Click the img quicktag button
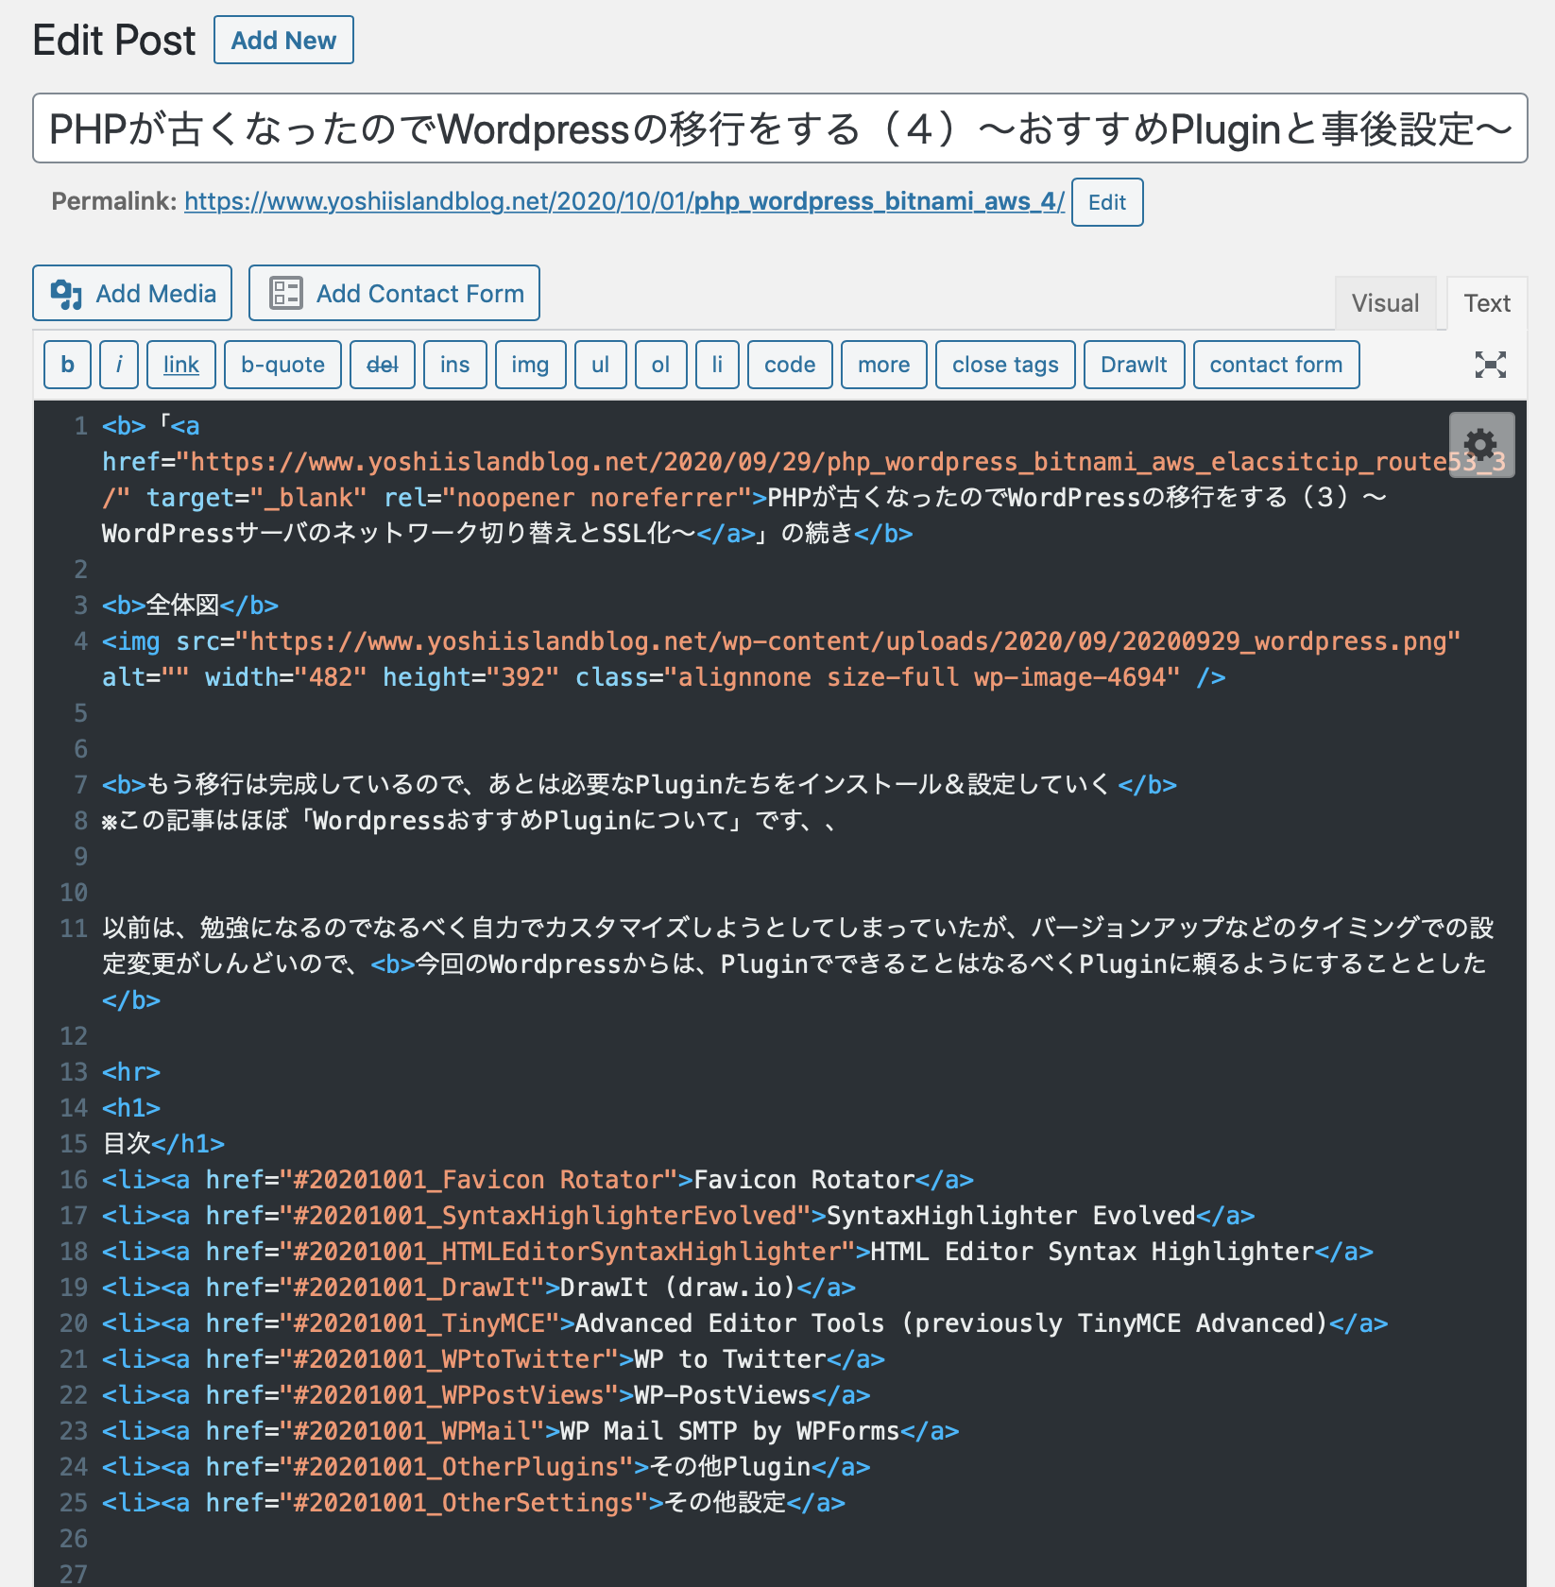Viewport: 1555px width, 1587px height. click(531, 365)
